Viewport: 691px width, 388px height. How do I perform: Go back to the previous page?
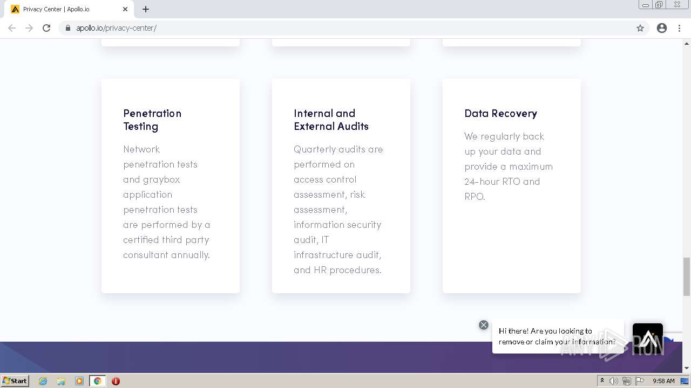[12, 28]
